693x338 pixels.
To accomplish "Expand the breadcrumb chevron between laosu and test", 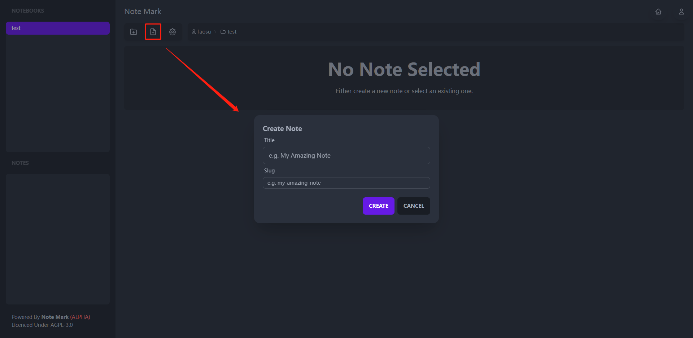I will tap(215, 32).
